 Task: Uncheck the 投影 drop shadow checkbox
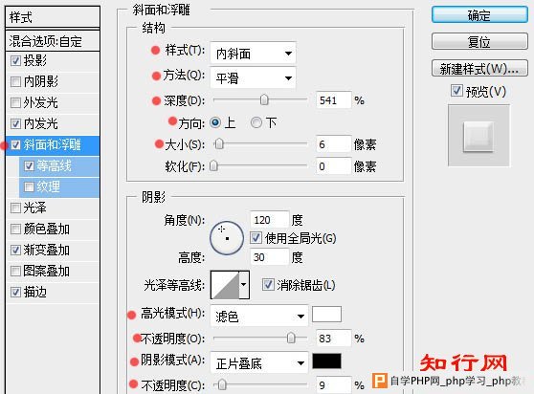tap(15, 61)
